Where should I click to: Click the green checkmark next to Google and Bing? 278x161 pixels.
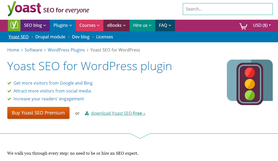9,83
